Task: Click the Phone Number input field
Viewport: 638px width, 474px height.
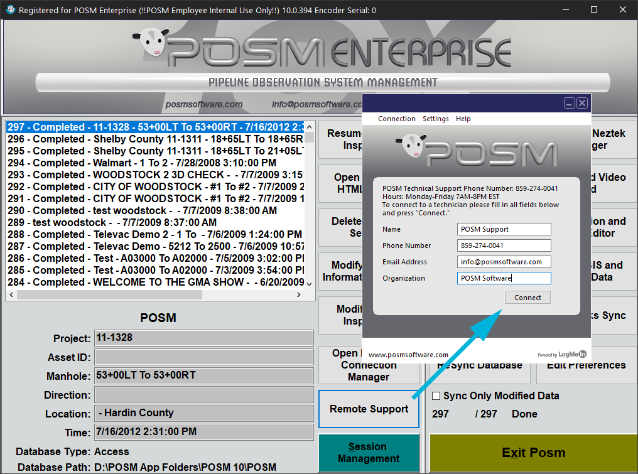Action: 504,245
